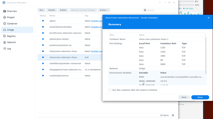Open the Log section icon
The image size is (213, 119).
[5, 49]
